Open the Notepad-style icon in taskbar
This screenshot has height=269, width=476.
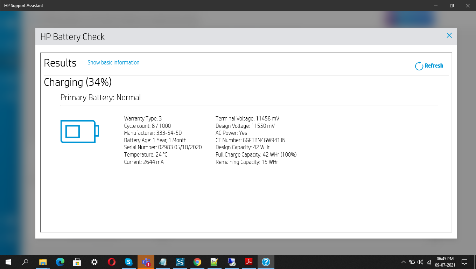click(x=163, y=262)
